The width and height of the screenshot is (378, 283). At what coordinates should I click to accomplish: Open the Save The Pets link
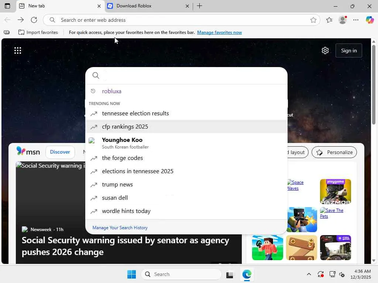pyautogui.click(x=331, y=213)
